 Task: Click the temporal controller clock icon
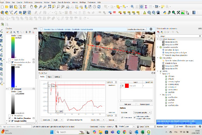[x=94, y=7]
